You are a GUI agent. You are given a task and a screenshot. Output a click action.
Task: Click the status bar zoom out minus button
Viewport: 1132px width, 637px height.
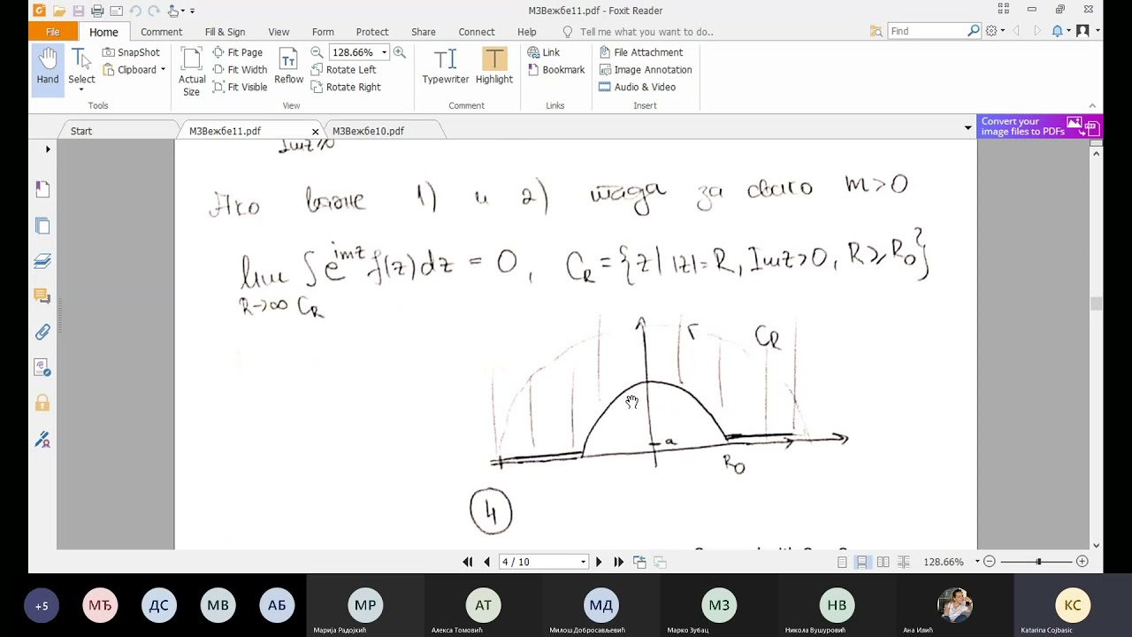coord(990,562)
